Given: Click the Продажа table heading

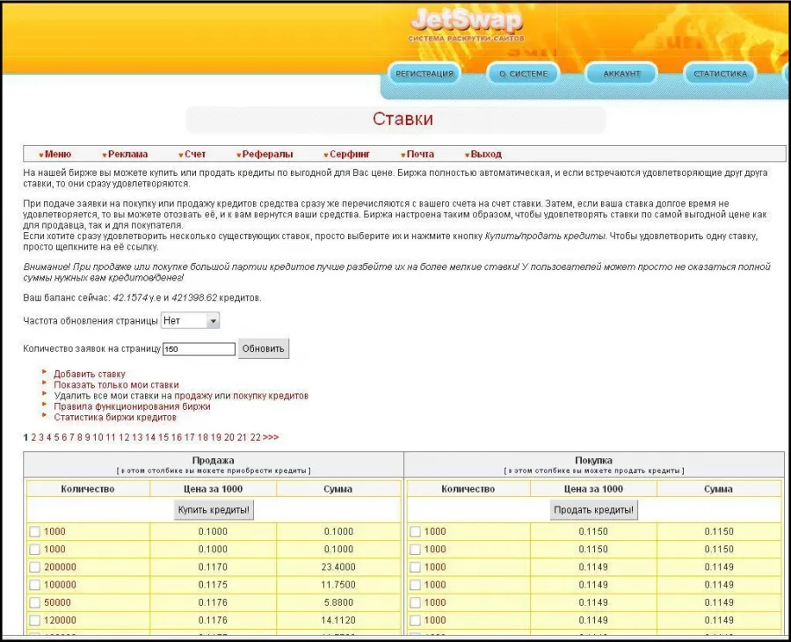Looking at the screenshot, I should pos(213,460).
